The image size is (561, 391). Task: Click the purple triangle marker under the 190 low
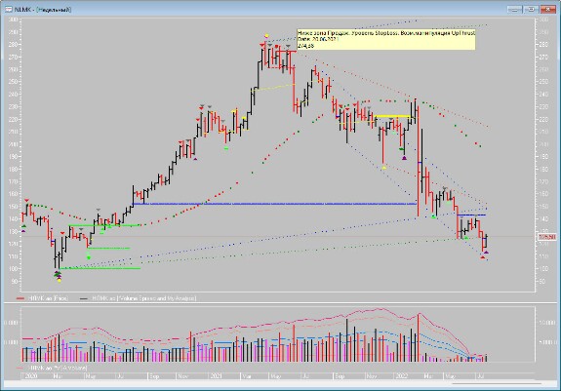coord(404,158)
